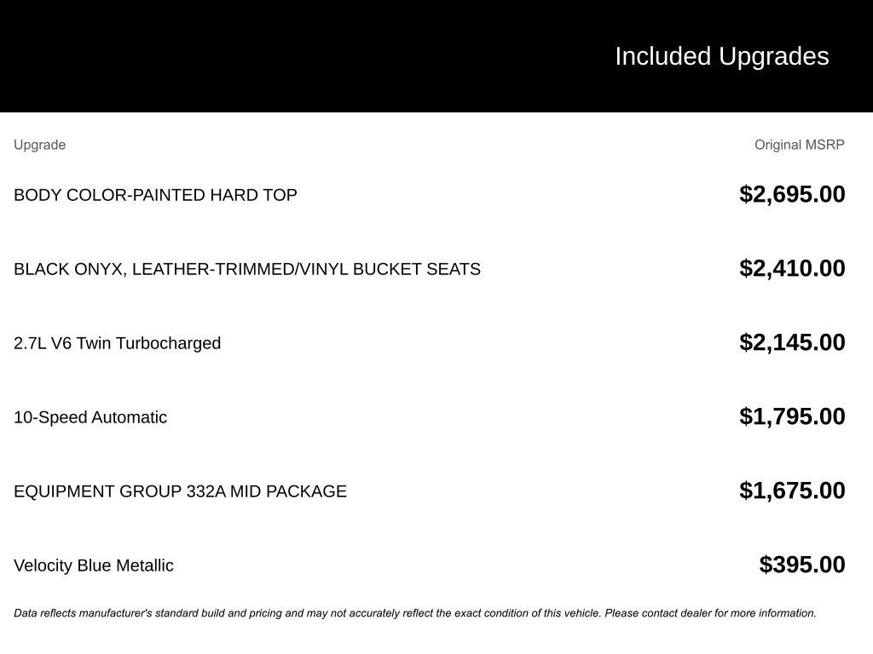Viewport: 873px width, 654px height.
Task: Click the 2.7L V6 Twin Turbocharged upgrade
Action: [x=117, y=343]
